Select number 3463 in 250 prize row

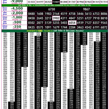pos(80,27)
